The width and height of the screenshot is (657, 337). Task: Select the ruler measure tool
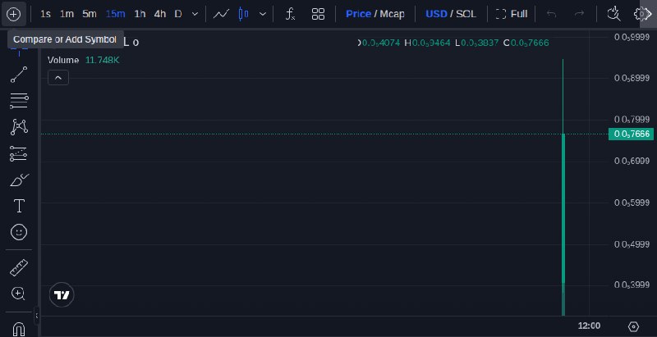19,267
